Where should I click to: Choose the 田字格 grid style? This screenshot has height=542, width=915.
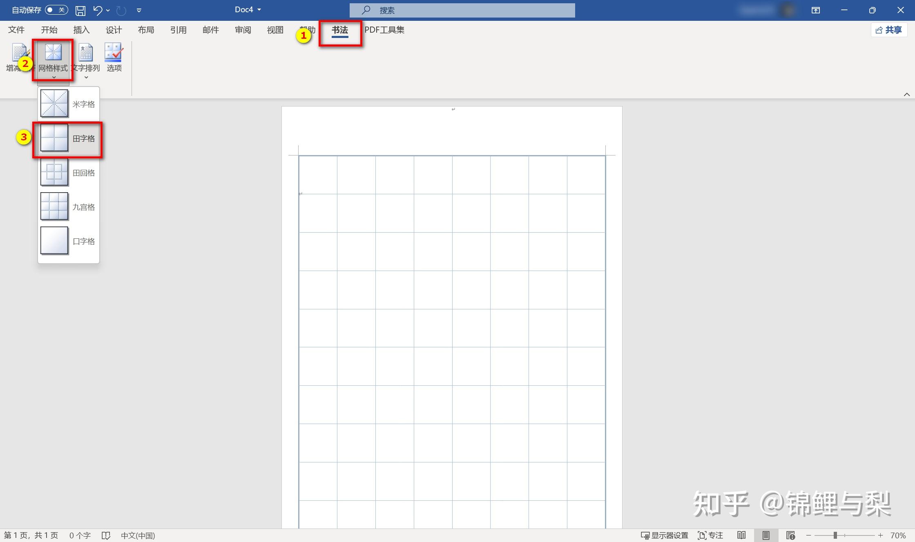69,138
